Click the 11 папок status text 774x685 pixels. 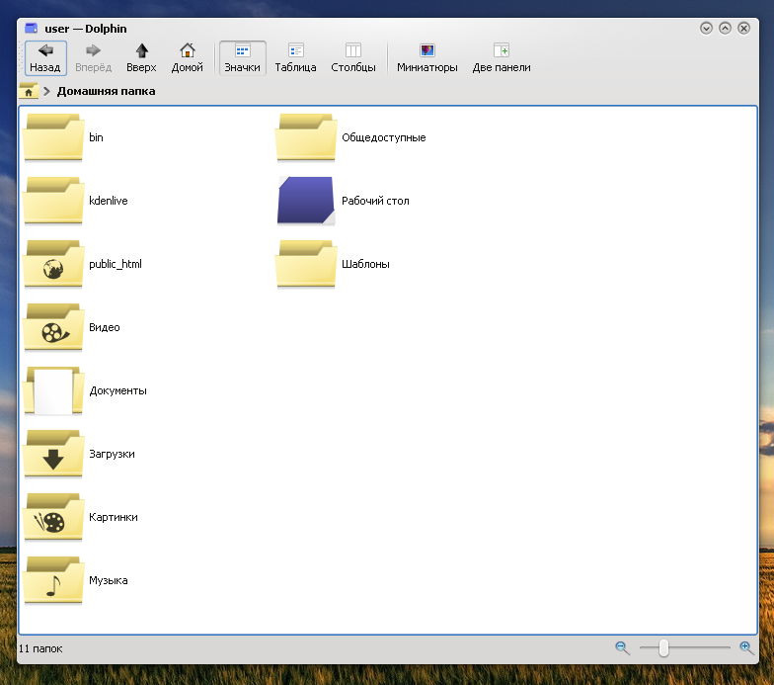point(40,648)
